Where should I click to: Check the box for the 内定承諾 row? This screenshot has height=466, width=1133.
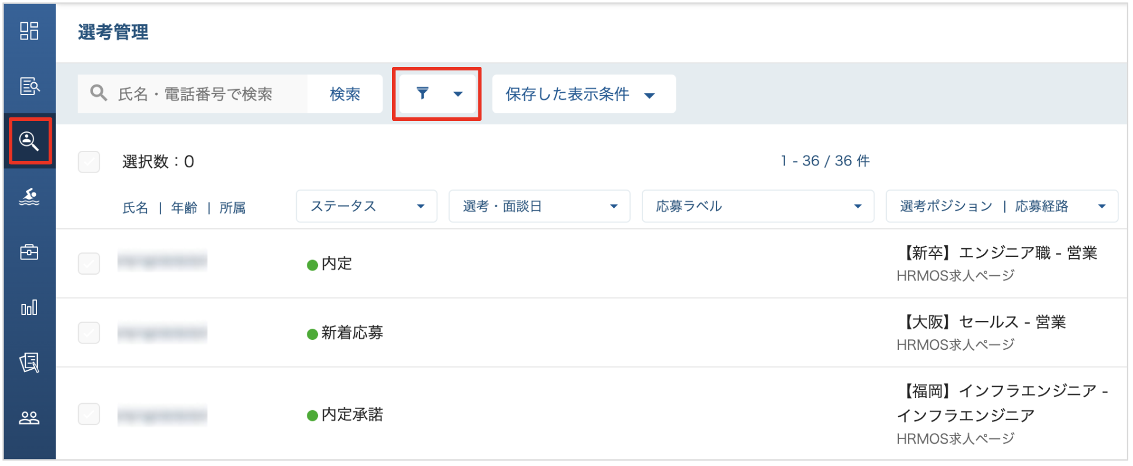pyautogui.click(x=89, y=414)
